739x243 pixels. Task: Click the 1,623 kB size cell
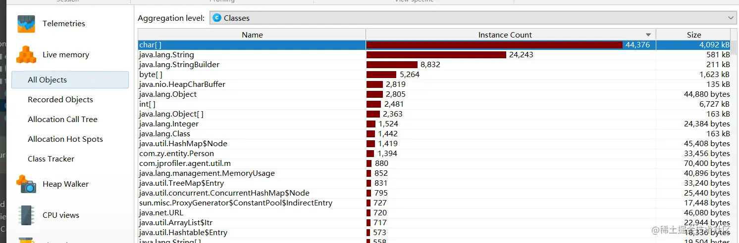[693, 75]
